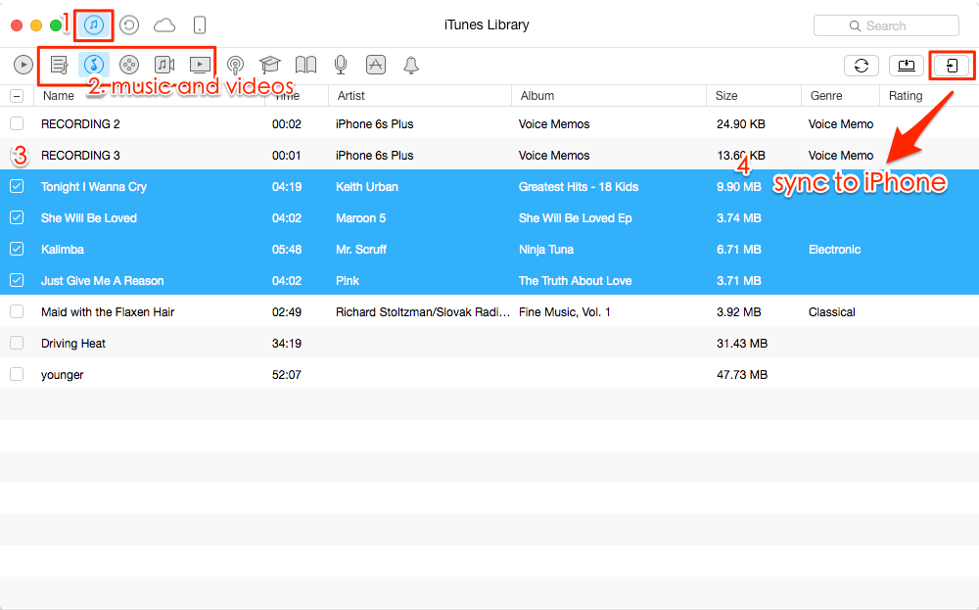Sort by the Genre column header
979x610 pixels.
(826, 96)
